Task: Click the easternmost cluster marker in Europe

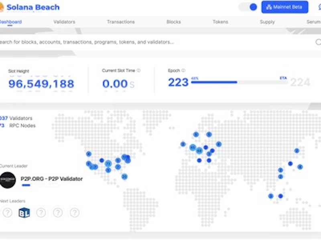Action: click(219, 144)
